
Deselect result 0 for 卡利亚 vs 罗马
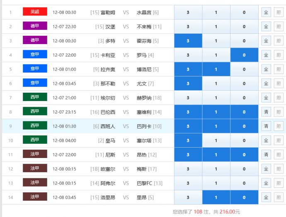[244, 55]
